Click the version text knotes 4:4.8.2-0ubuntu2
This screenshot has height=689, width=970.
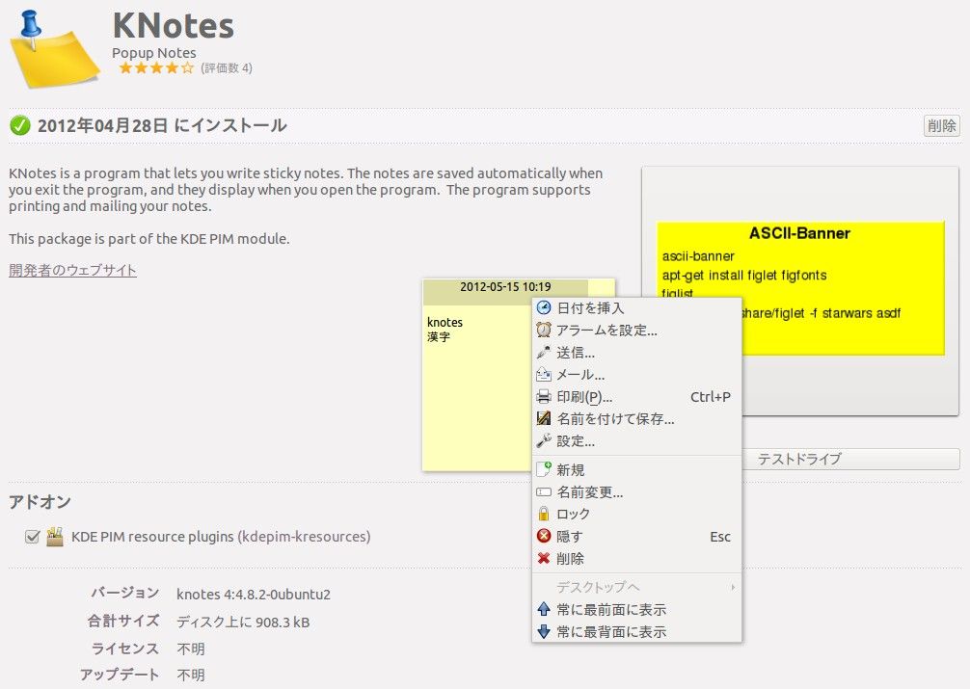click(x=254, y=595)
